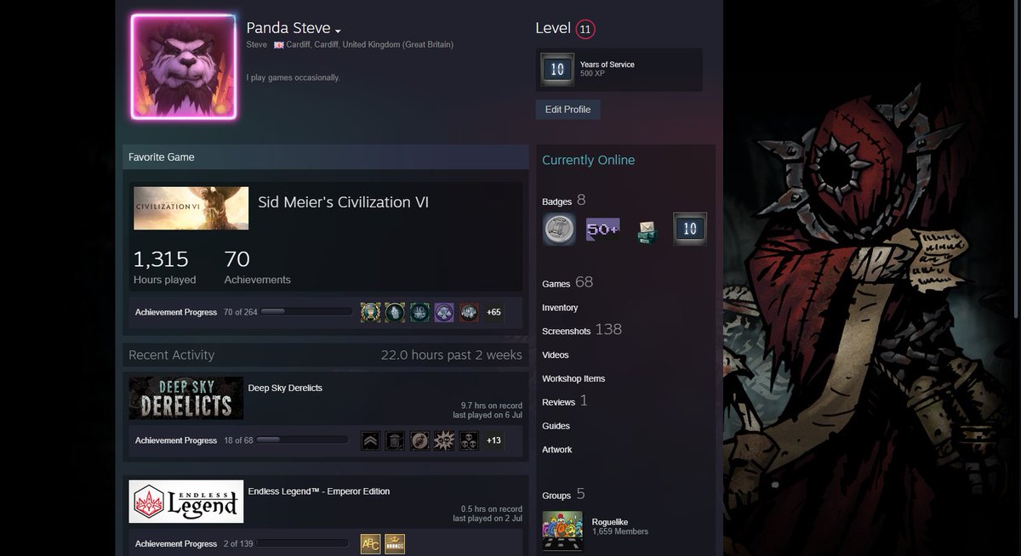Screen dimensions: 1021x556
Task: Open the Artwork link
Action: click(x=557, y=450)
